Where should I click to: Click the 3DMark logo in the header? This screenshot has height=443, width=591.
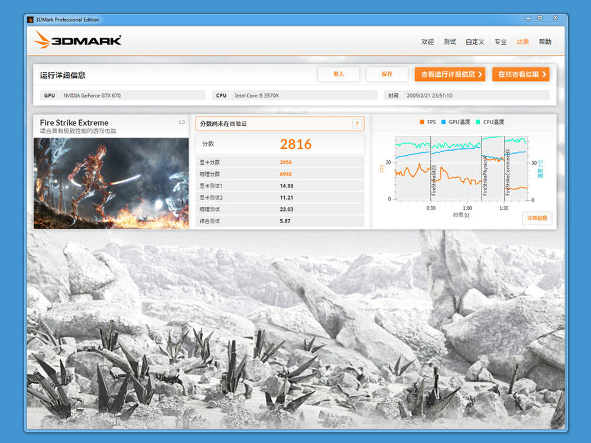coord(77,40)
